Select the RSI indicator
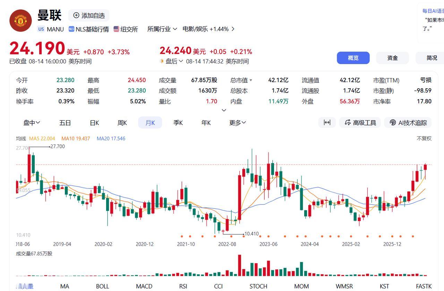 click(x=183, y=286)
